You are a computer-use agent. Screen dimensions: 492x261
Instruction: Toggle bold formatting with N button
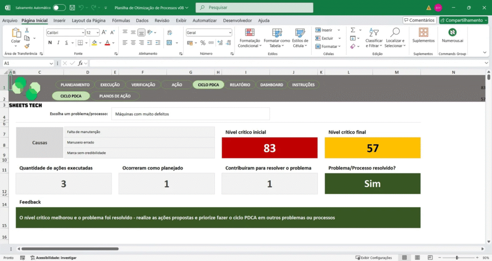click(x=50, y=43)
